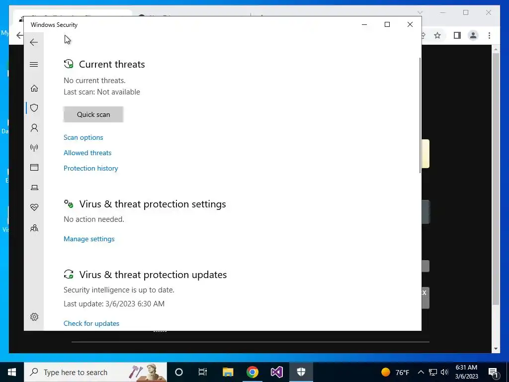Click Chrome page scrollbar down arrow
This screenshot has width=509, height=382.
[496, 349]
